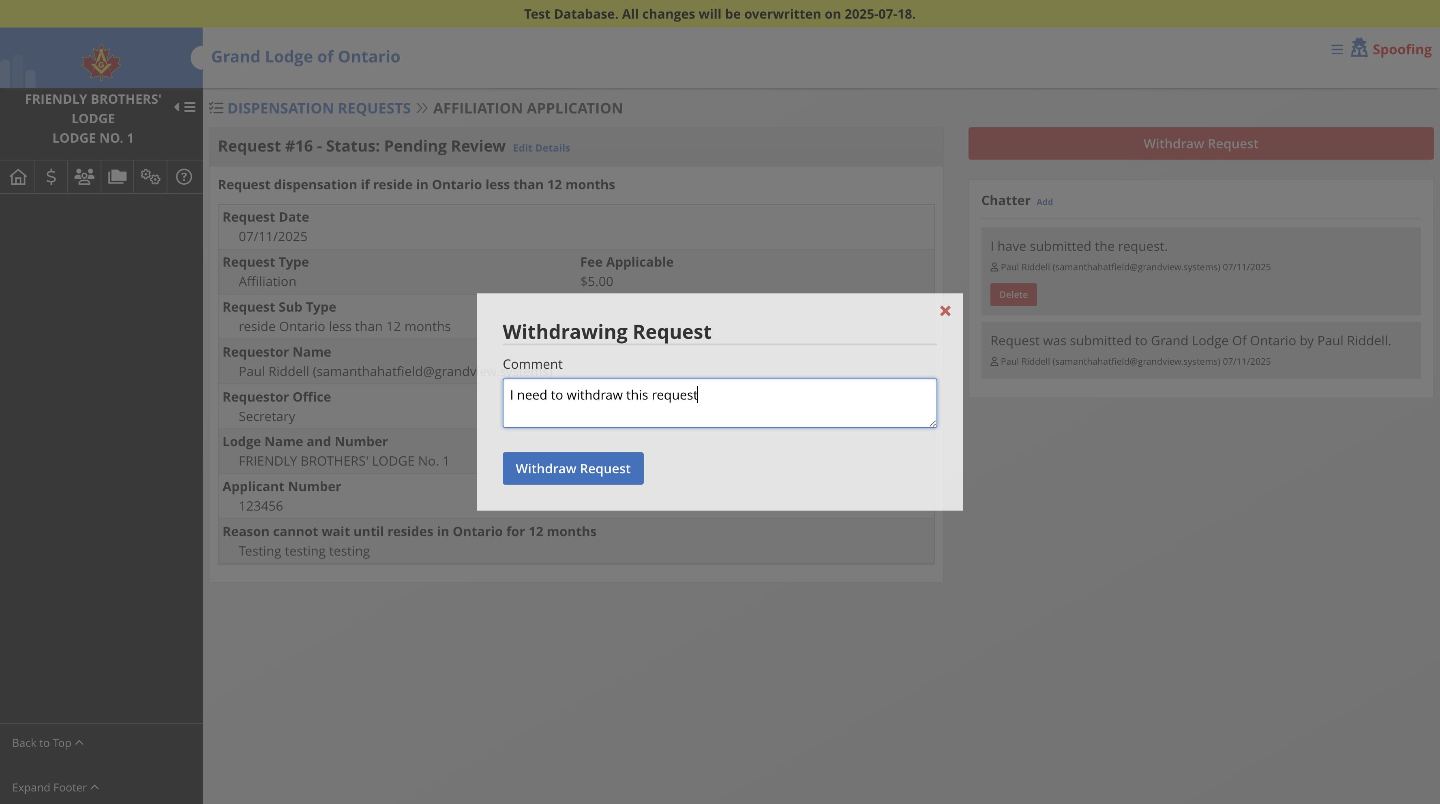
Task: Click the 'Withdrawing Request' dialog heading
Action: coord(606,332)
